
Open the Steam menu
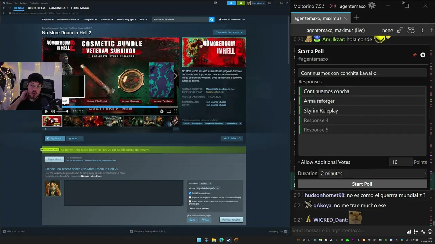[x=9, y=3]
